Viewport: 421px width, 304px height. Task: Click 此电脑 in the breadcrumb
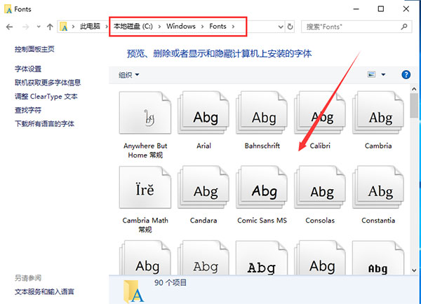click(x=90, y=27)
